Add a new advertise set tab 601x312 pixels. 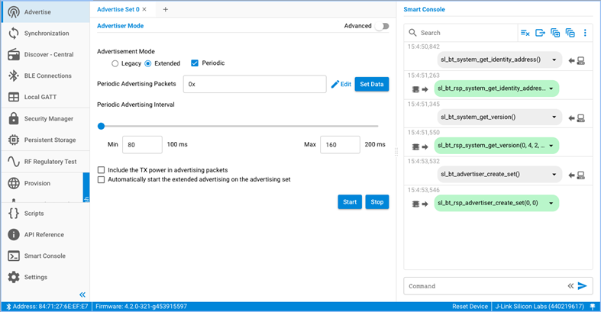[165, 9]
